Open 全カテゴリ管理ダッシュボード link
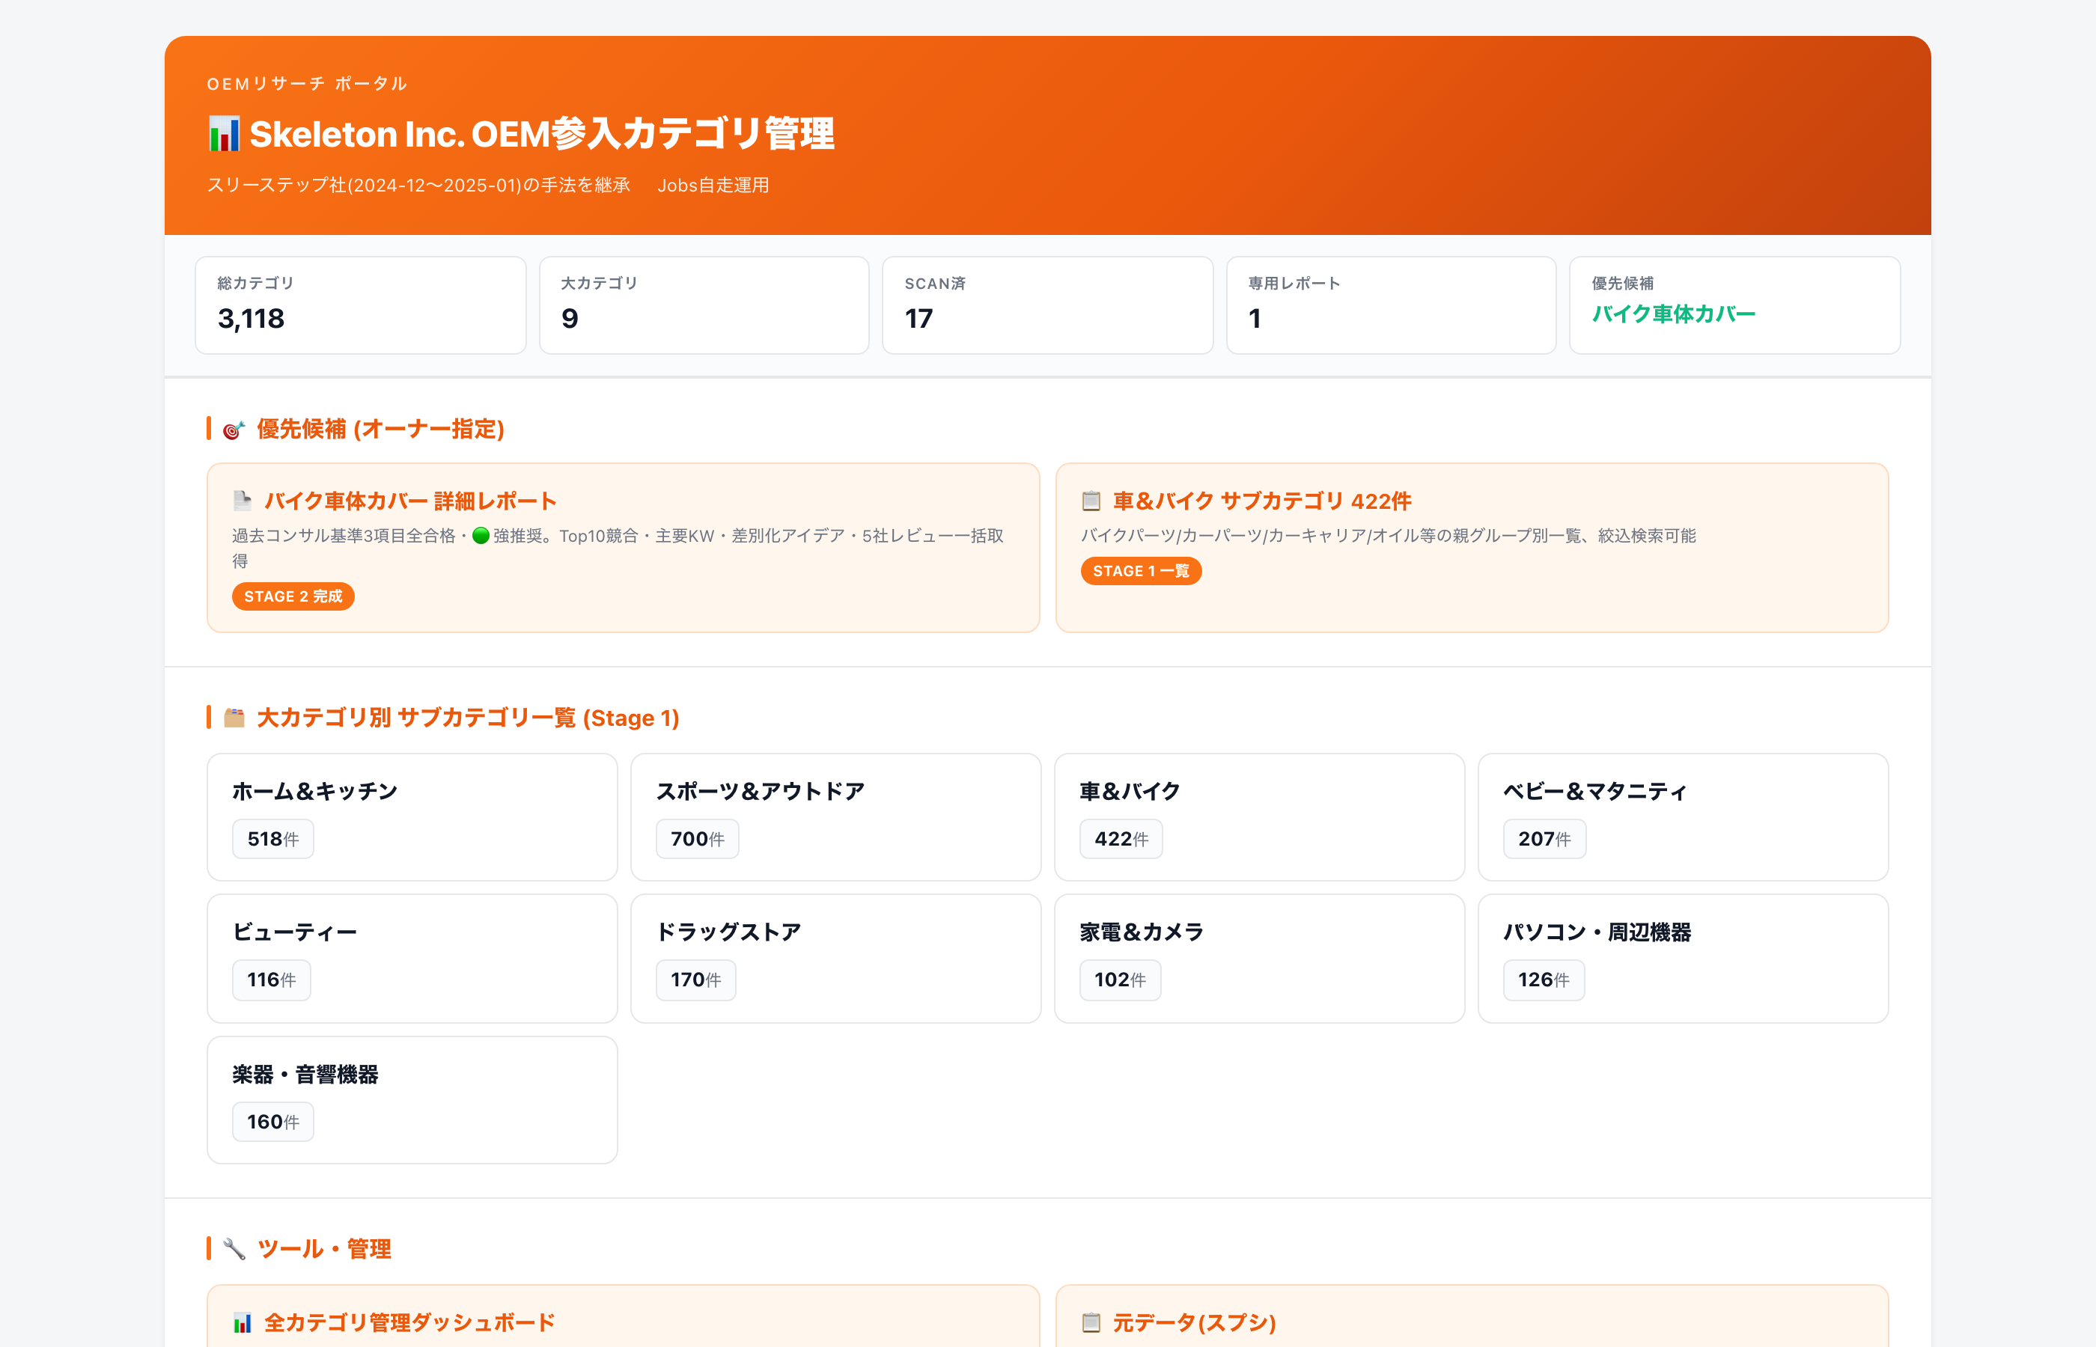2096x1347 pixels. [x=409, y=1322]
